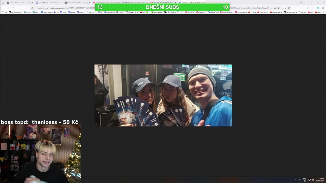Open the extensions icon in the toolbar
326x183 pixels.
click(x=308, y=8)
